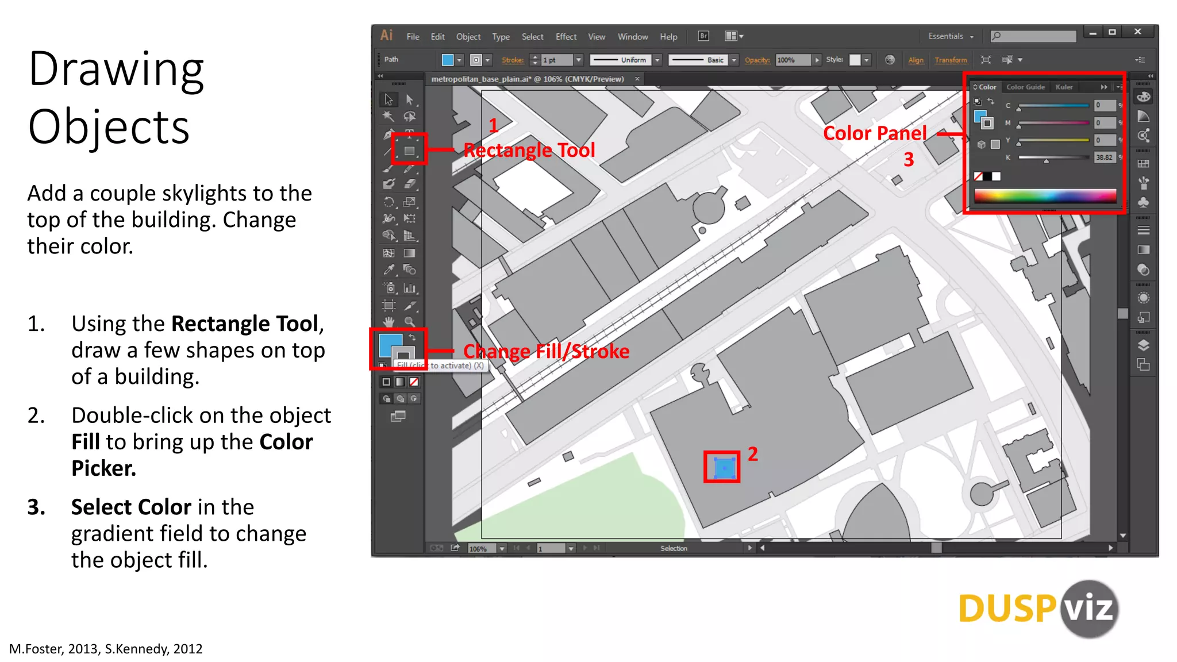
Task: Select the Hand tool
Action: (389, 322)
